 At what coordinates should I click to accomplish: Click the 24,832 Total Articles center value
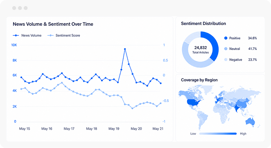201,49
